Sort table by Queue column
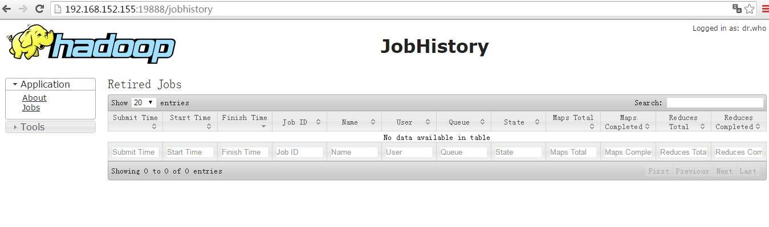Screen dimensions: 769x227 coord(463,121)
